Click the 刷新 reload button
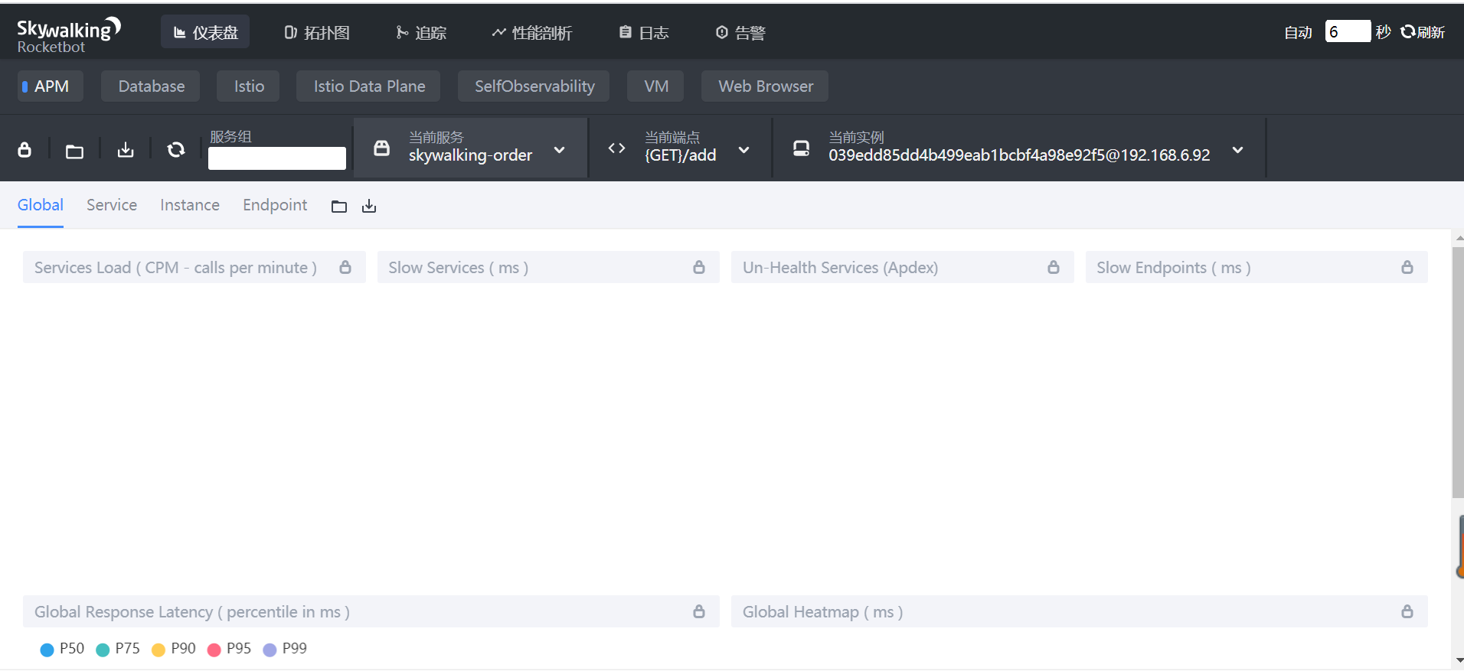Screen dimensions: 1464x671 [x=1423, y=32]
